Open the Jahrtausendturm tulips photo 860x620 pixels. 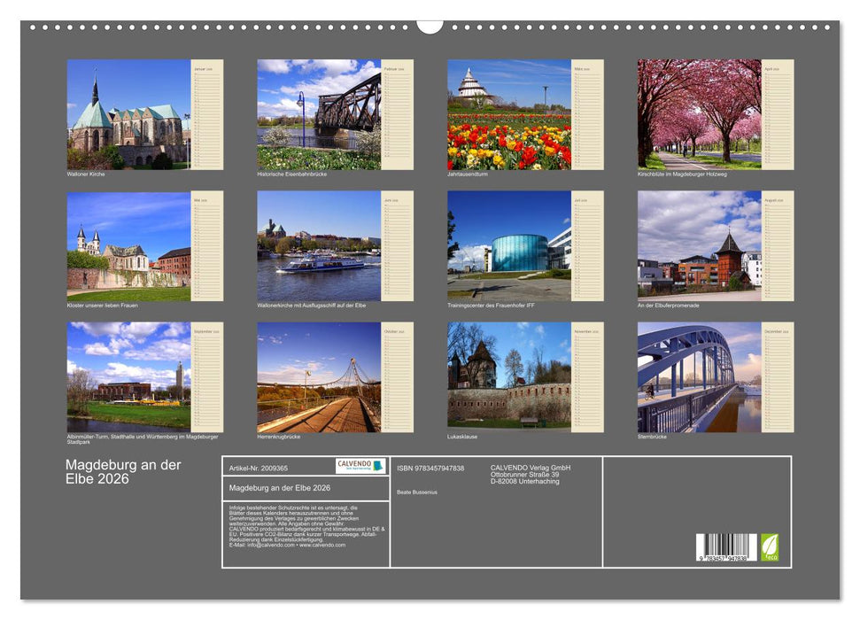(x=509, y=114)
